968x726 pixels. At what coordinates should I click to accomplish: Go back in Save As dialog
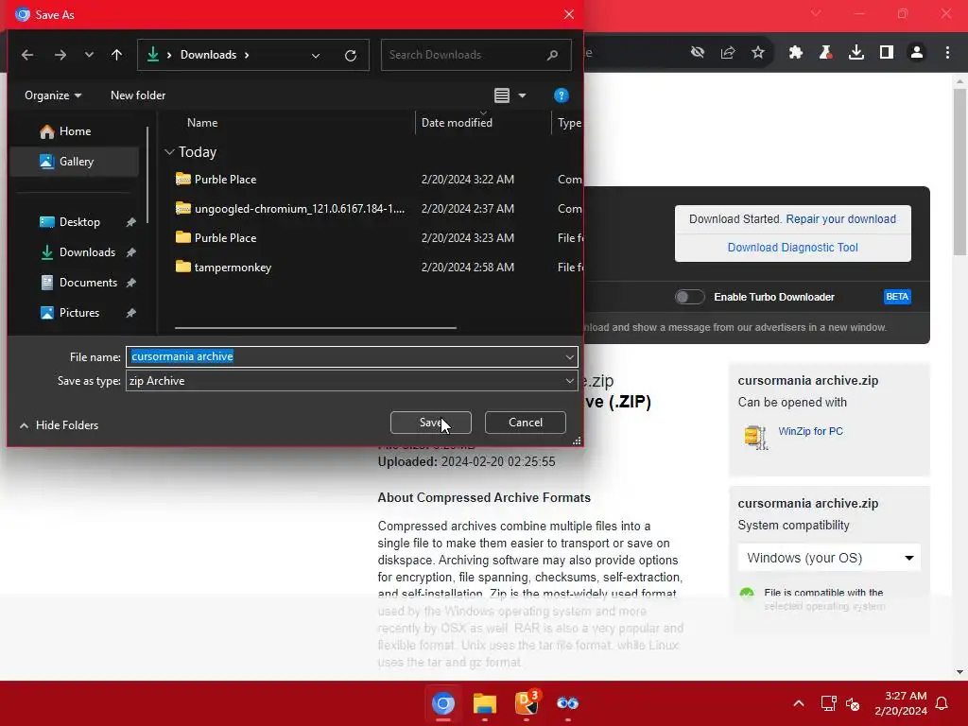tap(27, 55)
